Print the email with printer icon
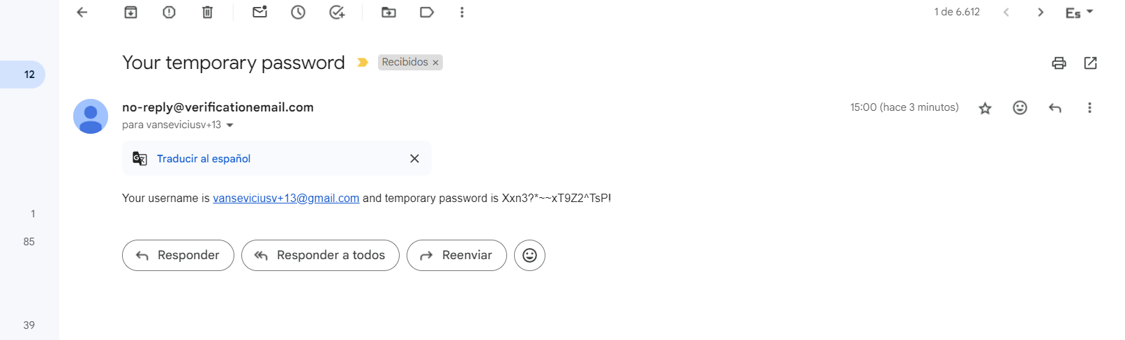 1059,63
